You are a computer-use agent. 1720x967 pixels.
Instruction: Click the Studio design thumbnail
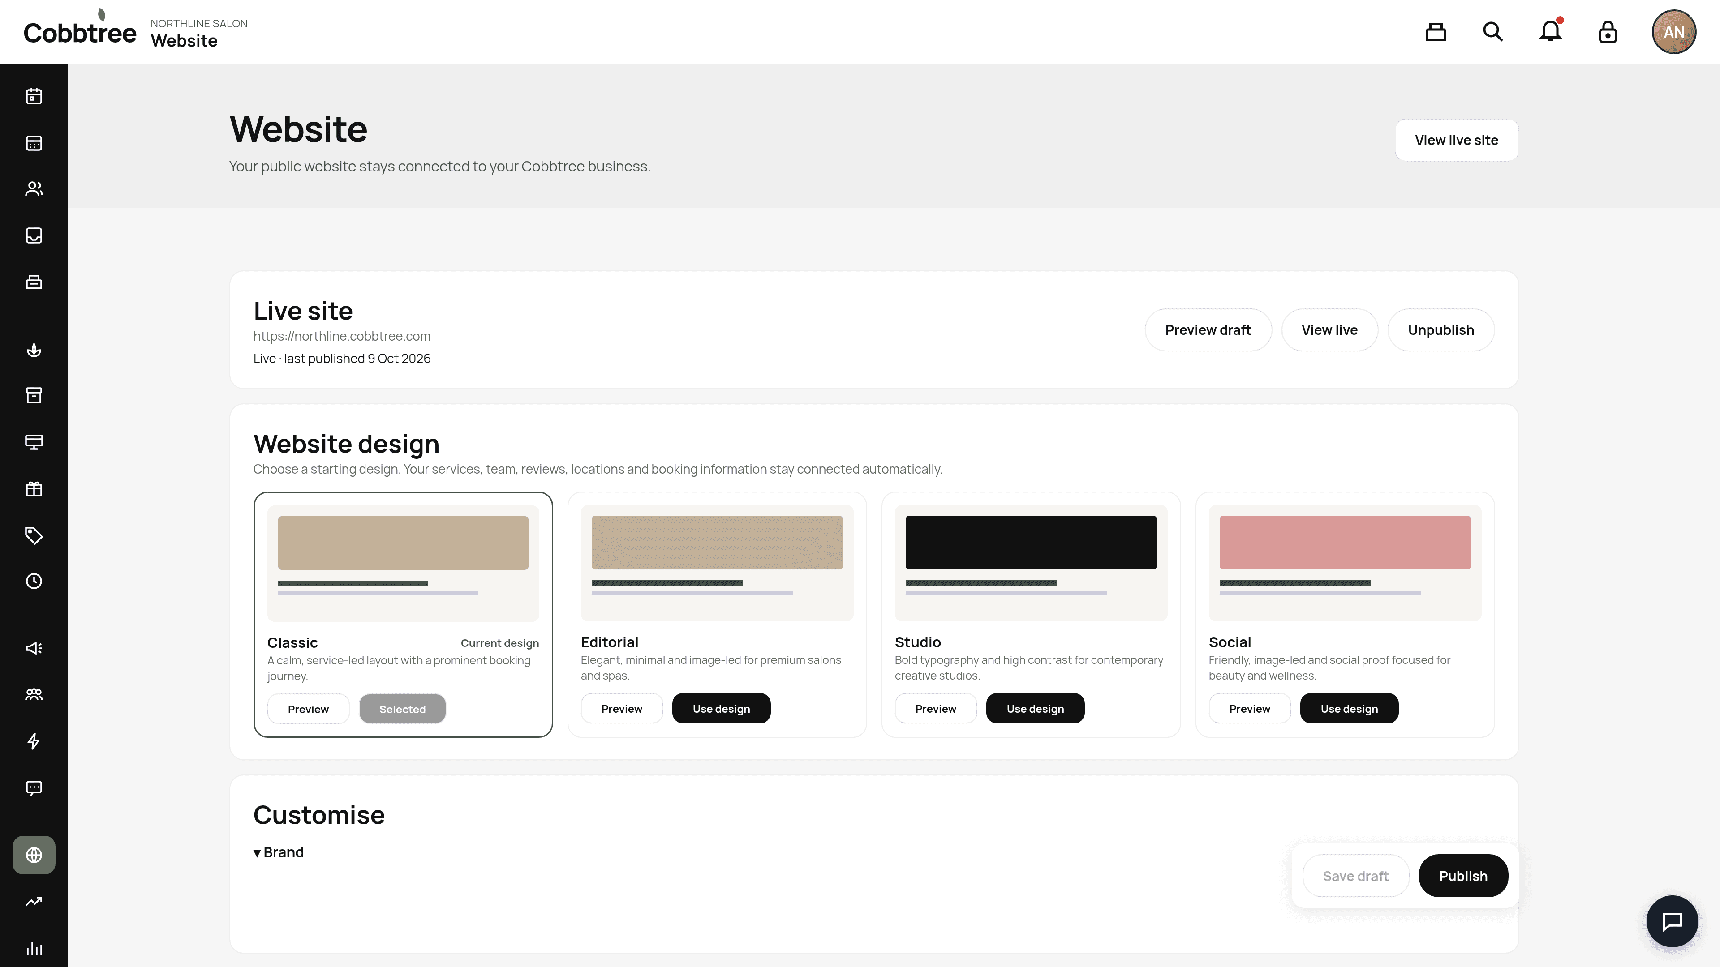pyautogui.click(x=1031, y=563)
